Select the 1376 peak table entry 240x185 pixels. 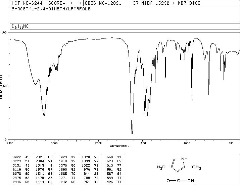(67, 165)
